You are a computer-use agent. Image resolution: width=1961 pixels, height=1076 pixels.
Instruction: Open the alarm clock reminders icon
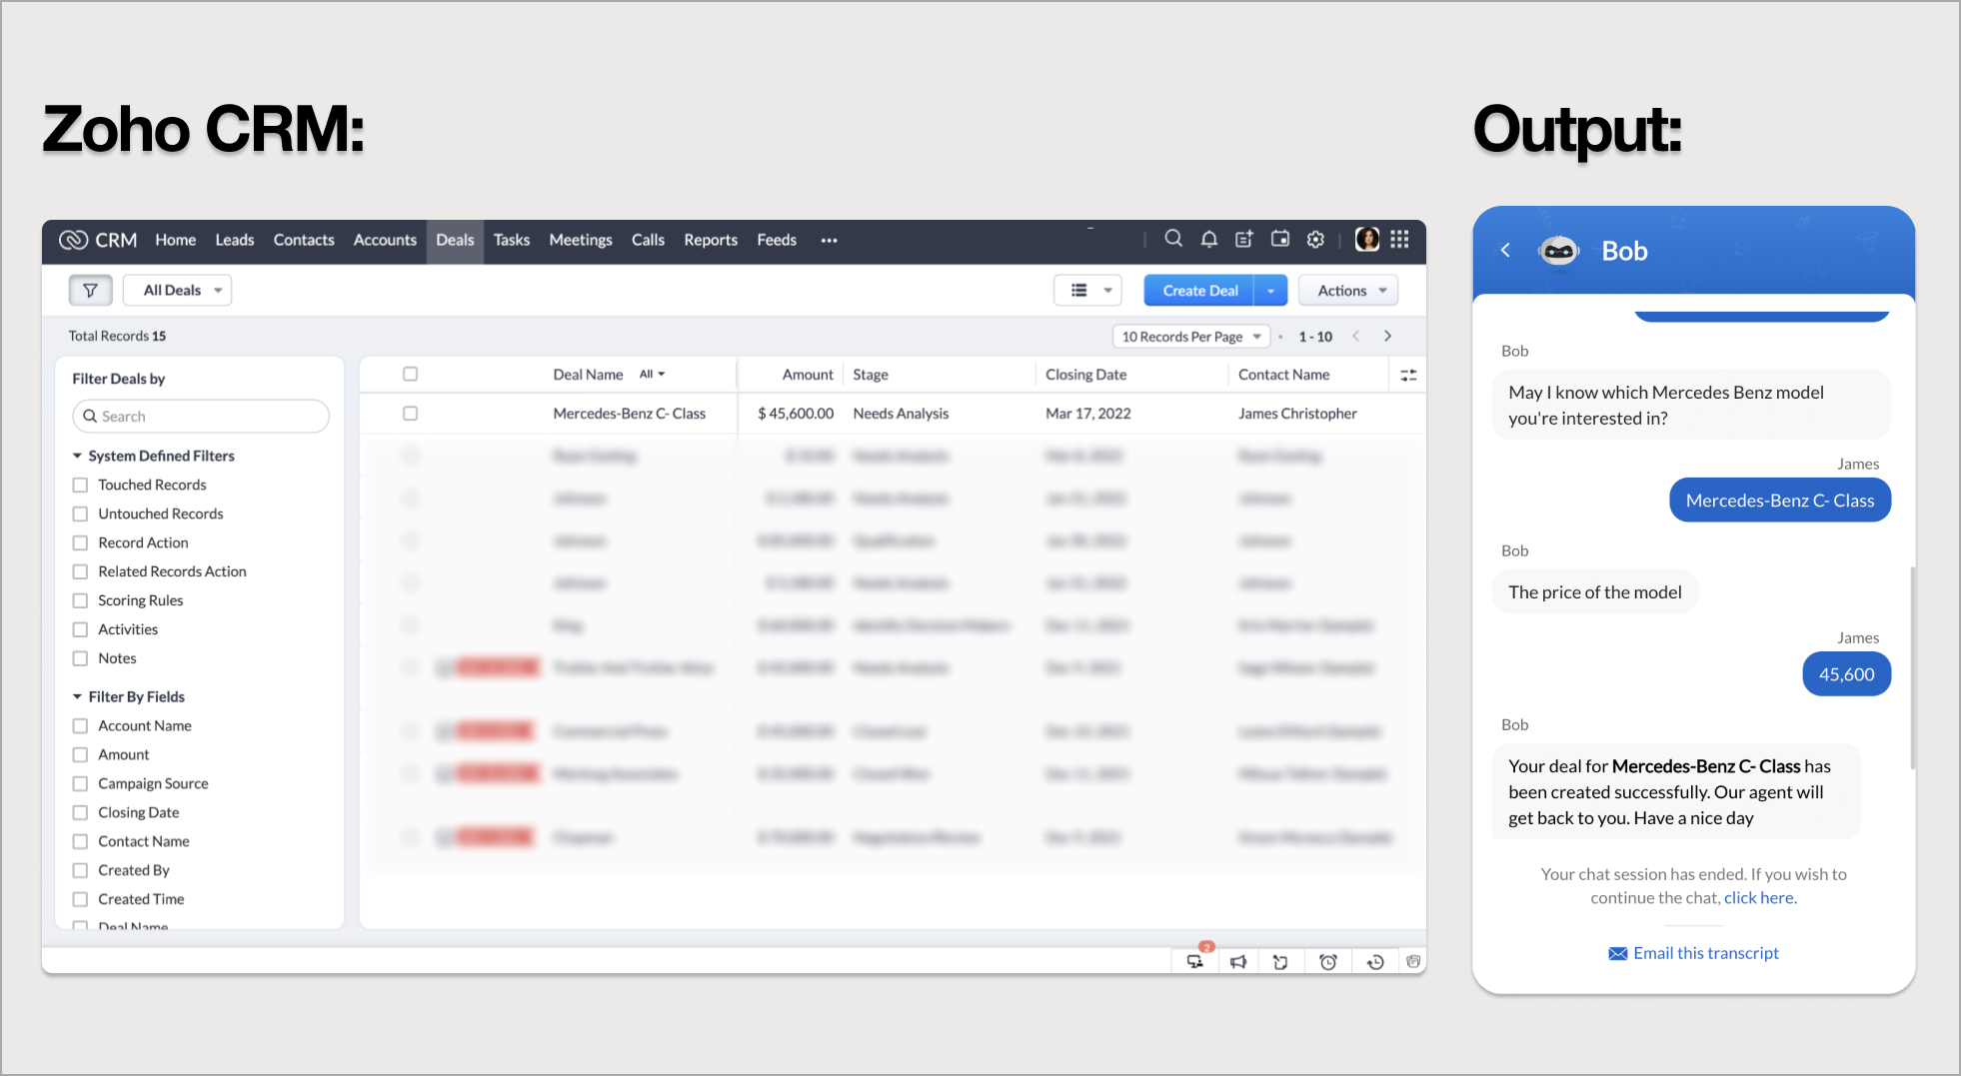1328,961
